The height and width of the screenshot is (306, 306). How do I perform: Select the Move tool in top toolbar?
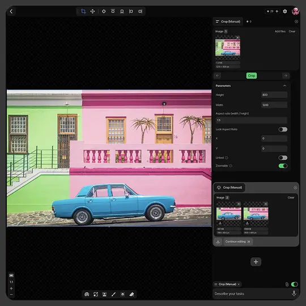pos(92,11)
